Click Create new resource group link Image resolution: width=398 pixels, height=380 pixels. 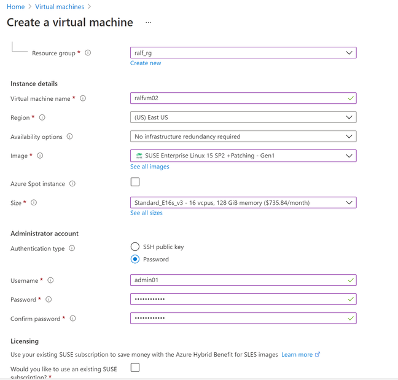pyautogui.click(x=146, y=63)
